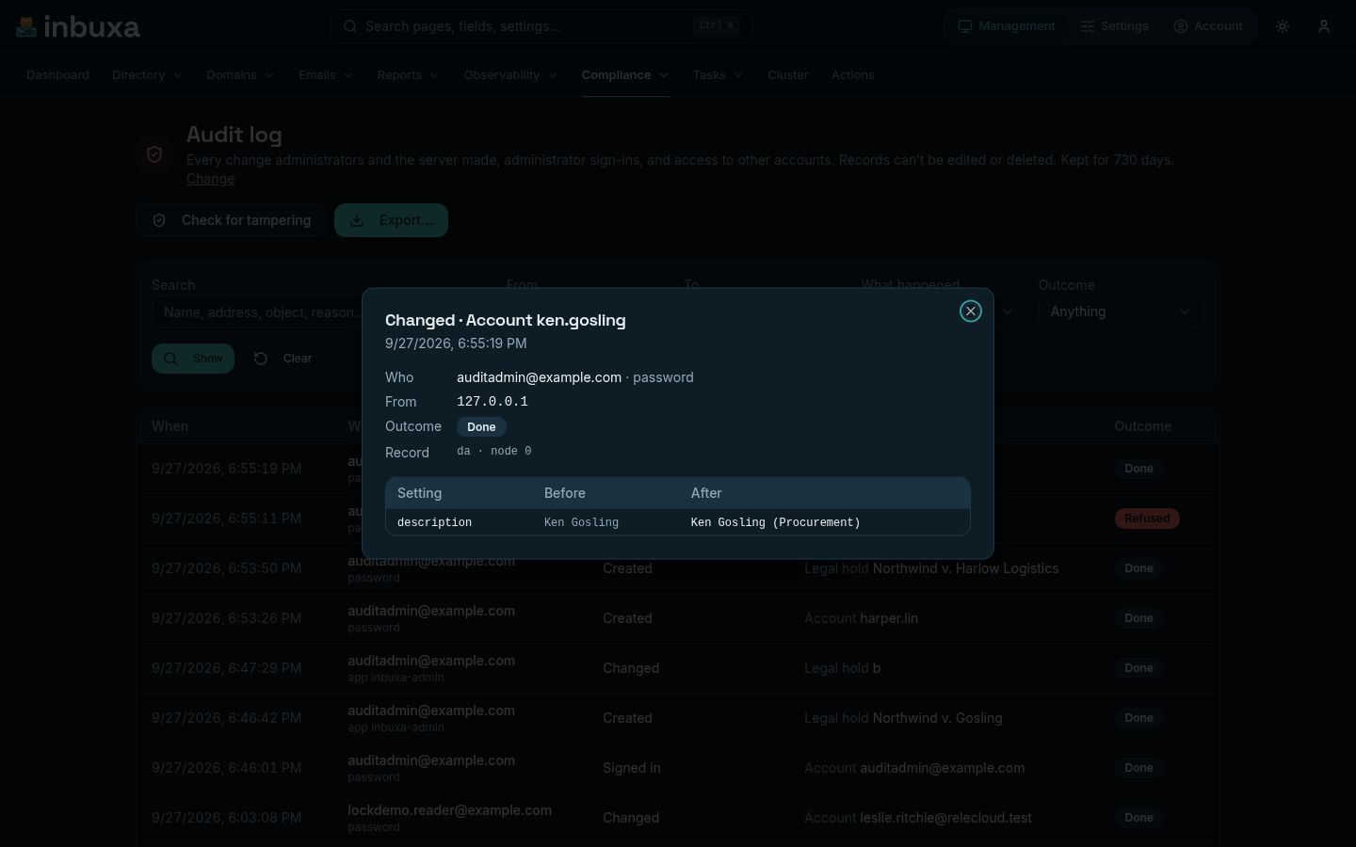Click the audit log shield icon
Viewport: 1356px width, 847px height.
click(x=154, y=154)
